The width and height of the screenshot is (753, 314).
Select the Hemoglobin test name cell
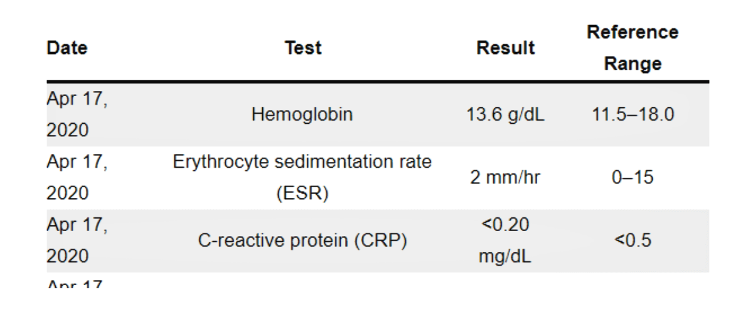coord(302,115)
